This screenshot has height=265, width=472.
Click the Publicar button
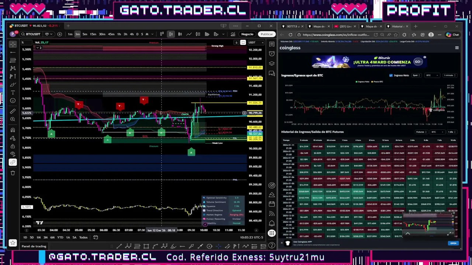click(267, 34)
